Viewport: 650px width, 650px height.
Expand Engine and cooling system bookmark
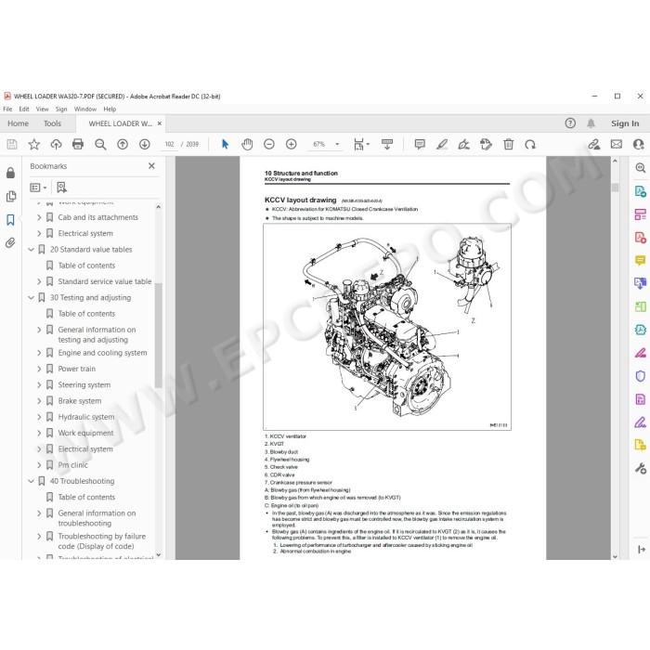click(39, 353)
